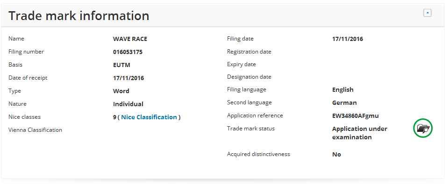
Task: Click the Vienna Classification label
Action: (x=36, y=130)
